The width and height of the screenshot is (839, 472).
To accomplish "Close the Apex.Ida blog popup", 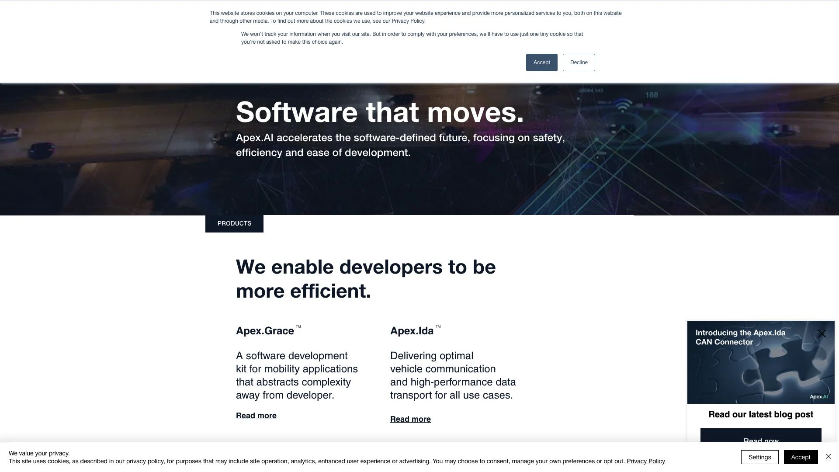I will click(x=822, y=334).
